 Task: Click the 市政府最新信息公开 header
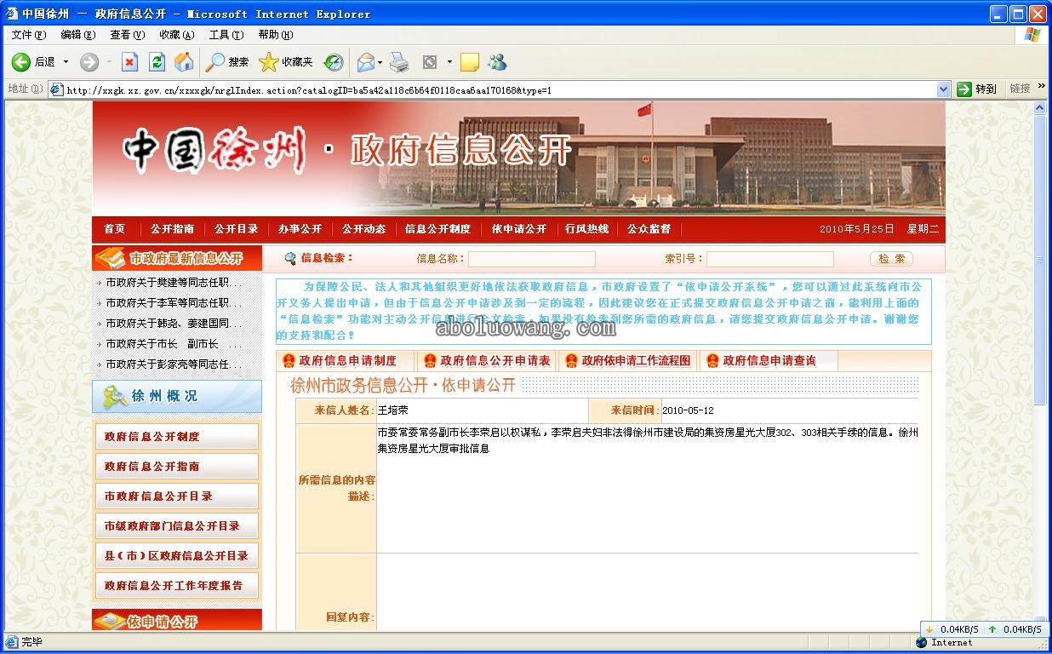pyautogui.click(x=177, y=259)
